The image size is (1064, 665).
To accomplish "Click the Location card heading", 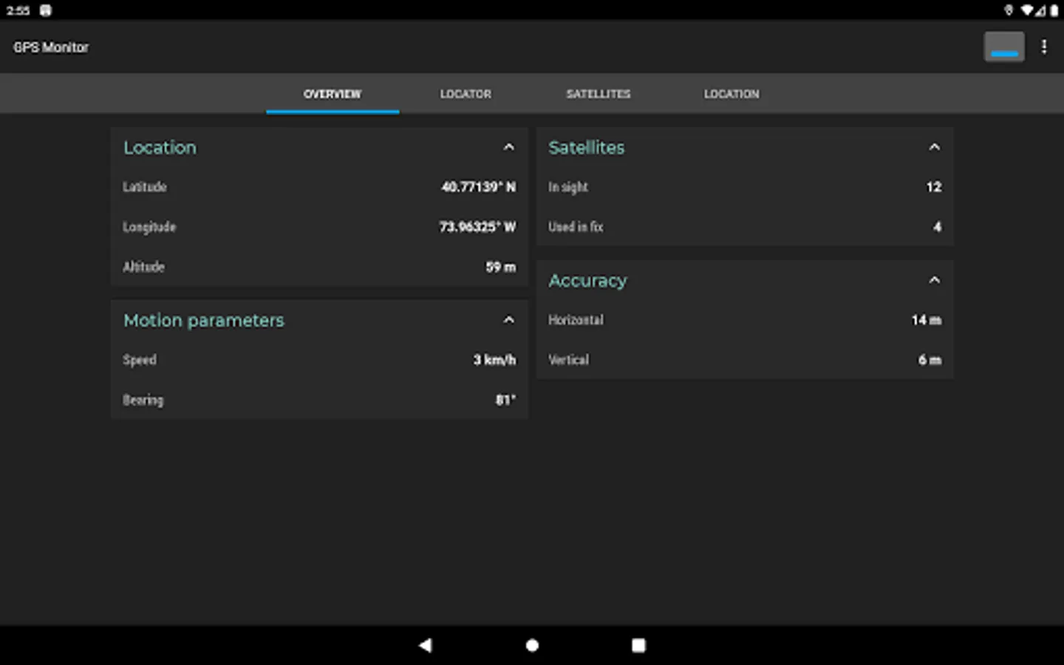I will (160, 147).
